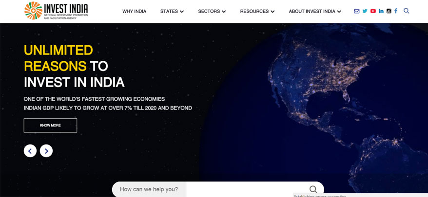Advance to next slide arrow

coord(46,151)
